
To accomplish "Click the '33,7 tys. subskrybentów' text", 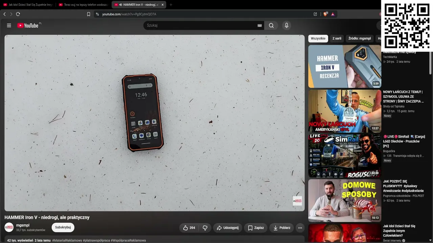I will 31,230.
